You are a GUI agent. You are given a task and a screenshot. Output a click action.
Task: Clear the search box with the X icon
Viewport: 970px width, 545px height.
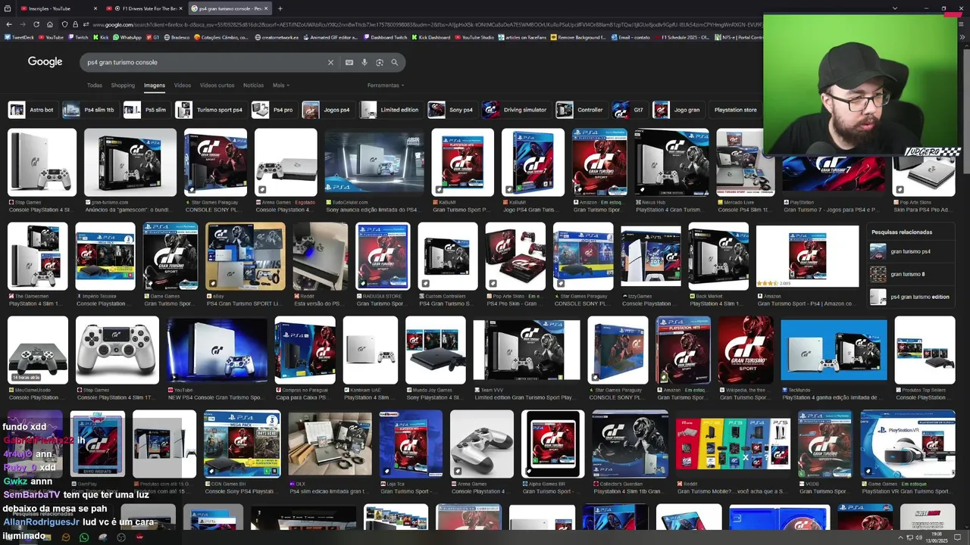click(330, 62)
